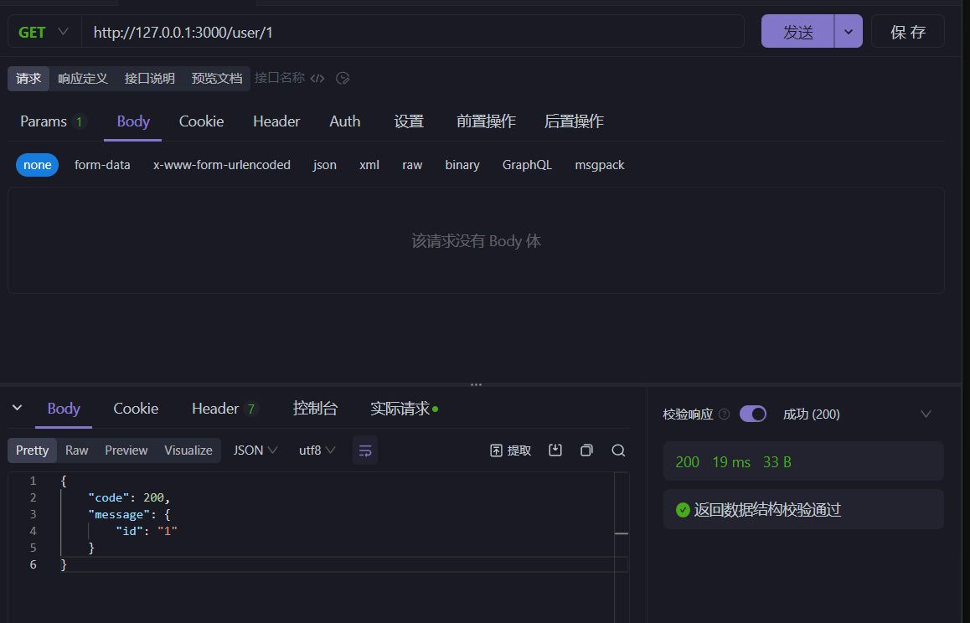Click the code icon beside 接口名称

pos(317,79)
